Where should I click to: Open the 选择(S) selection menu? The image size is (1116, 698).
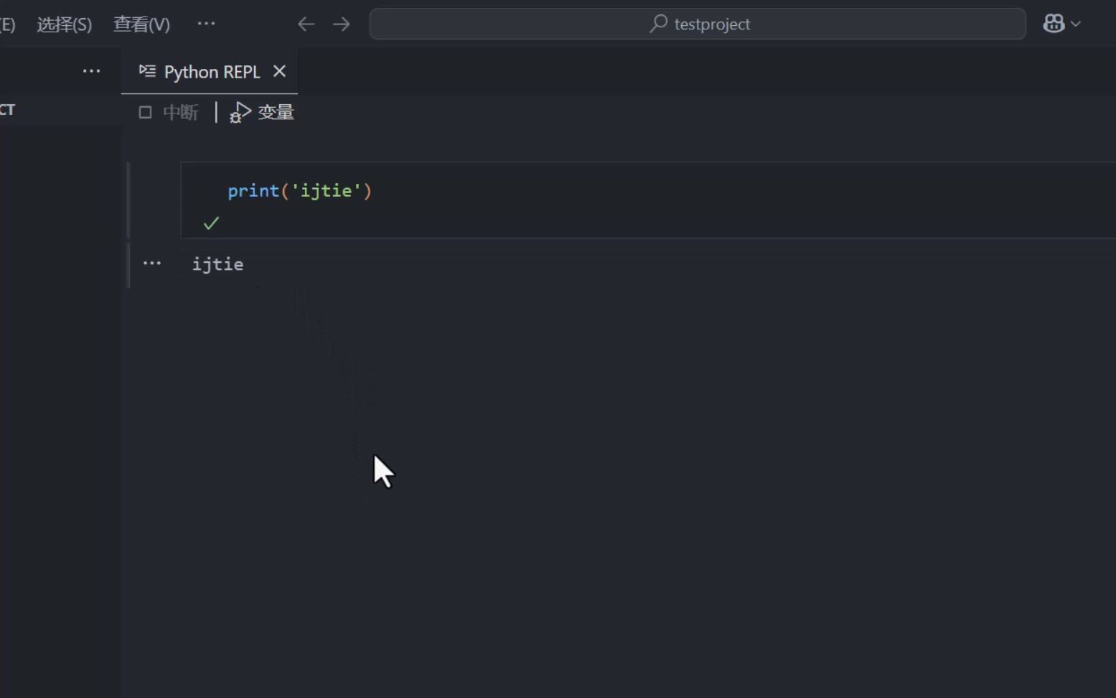click(x=64, y=23)
